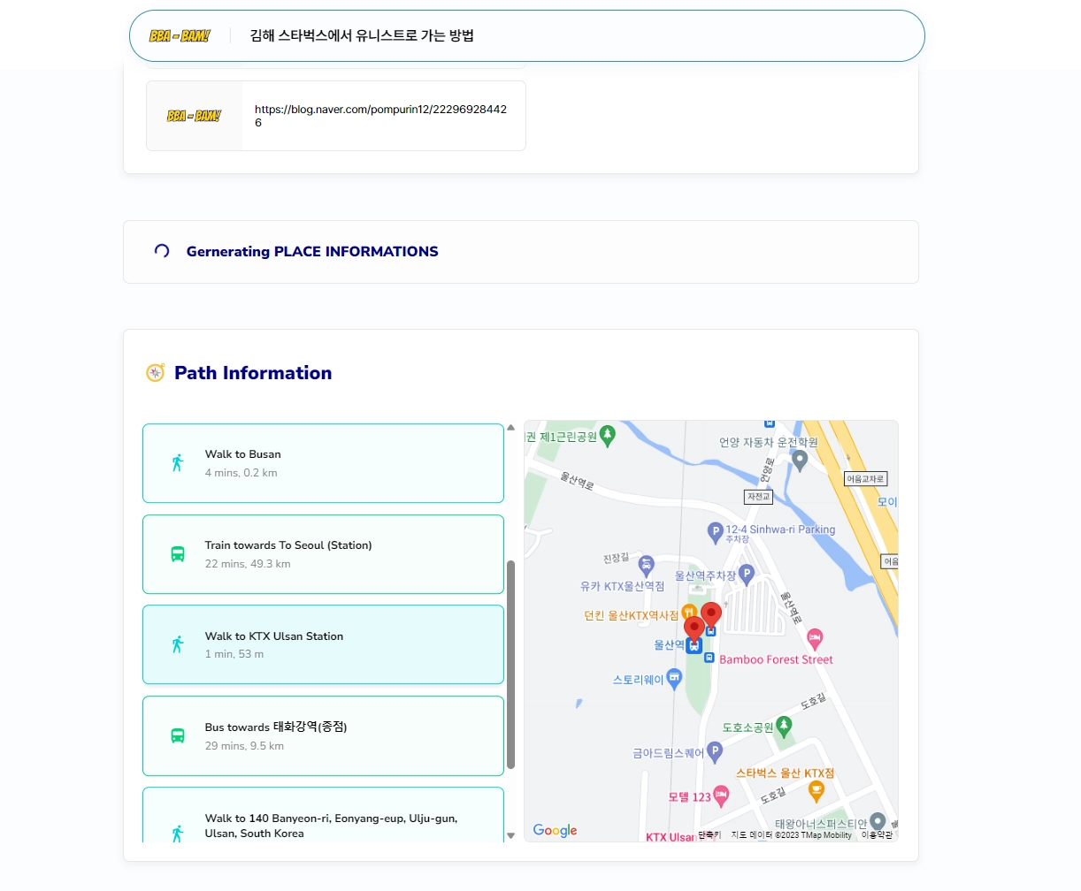This screenshot has height=891, width=1081.
Task: Click the 제1근린공원 park marker on the map
Action: (x=608, y=435)
